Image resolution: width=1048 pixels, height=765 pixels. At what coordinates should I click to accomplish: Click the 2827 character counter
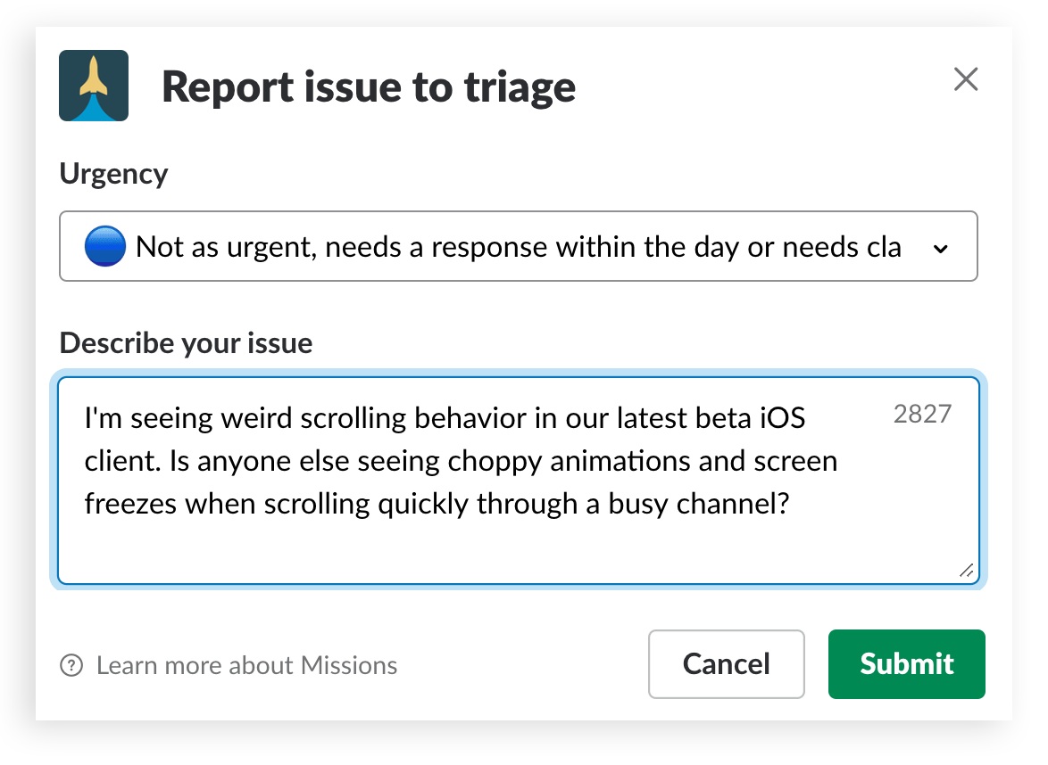[x=922, y=414]
